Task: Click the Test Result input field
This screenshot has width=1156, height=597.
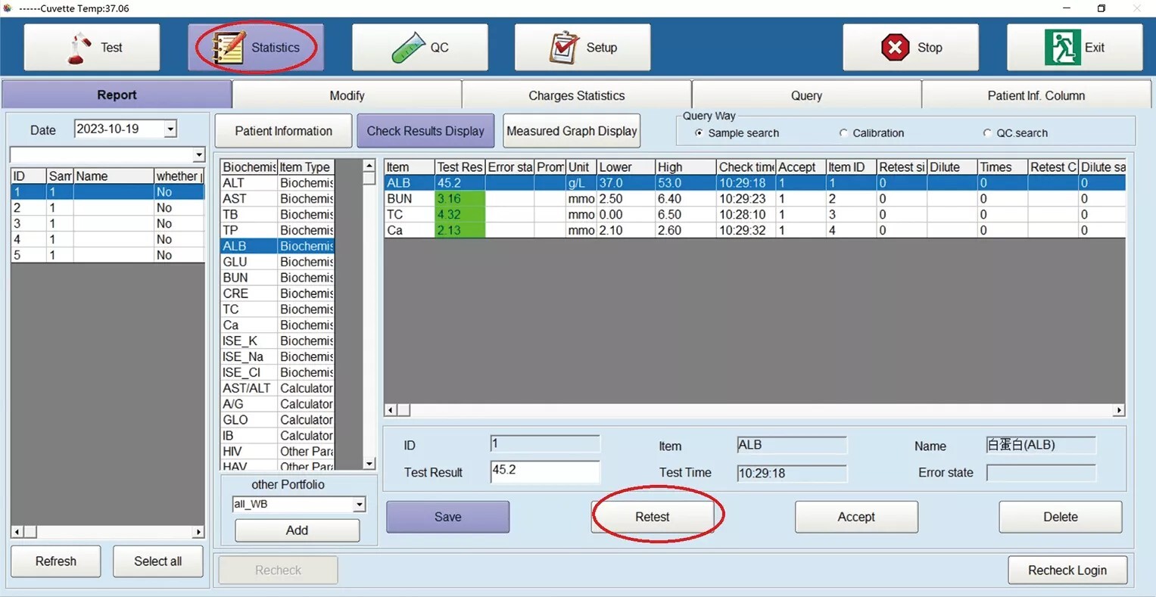Action: [545, 471]
